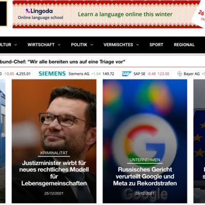Open the Regional section
This screenshot has width=205, height=205.
click(184, 45)
